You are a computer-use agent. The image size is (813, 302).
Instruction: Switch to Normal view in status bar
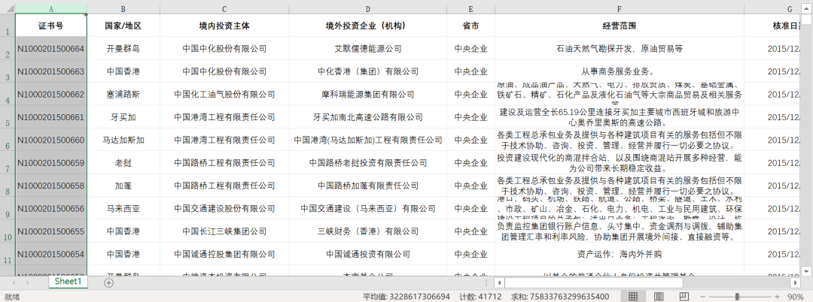633,297
